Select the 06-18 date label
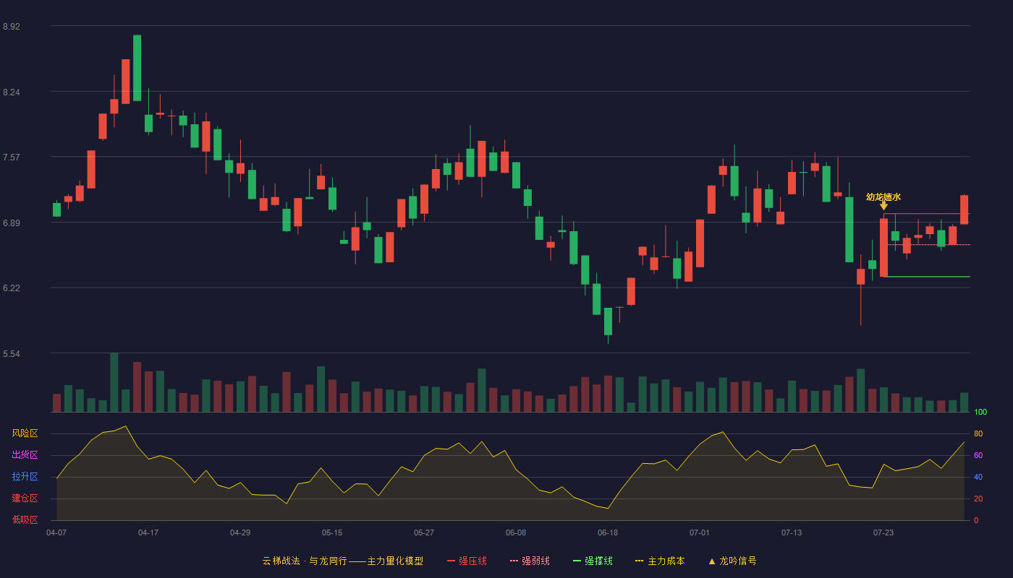This screenshot has width=1013, height=578. pyautogui.click(x=608, y=532)
